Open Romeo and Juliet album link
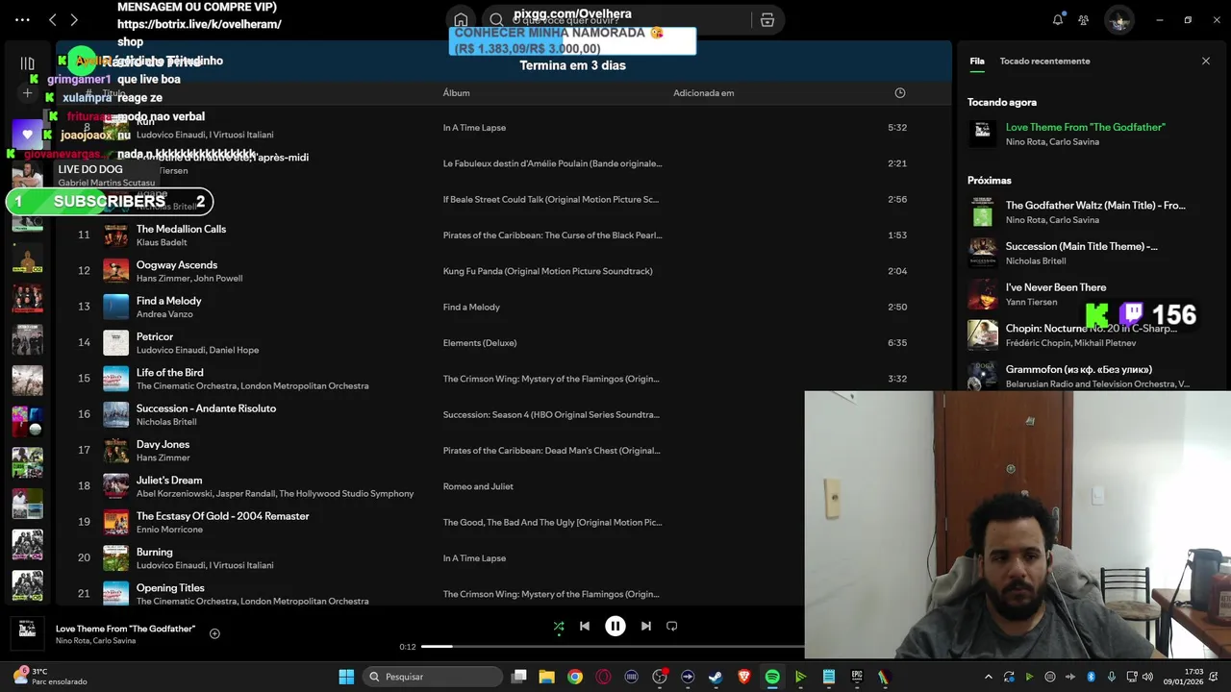The height and width of the screenshot is (692, 1231). (x=478, y=486)
